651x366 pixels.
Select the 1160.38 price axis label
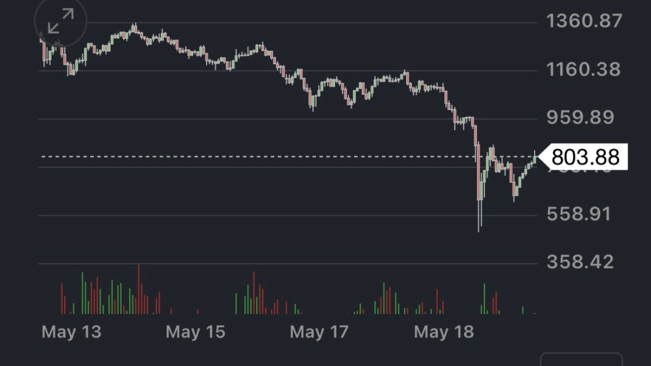tap(583, 69)
